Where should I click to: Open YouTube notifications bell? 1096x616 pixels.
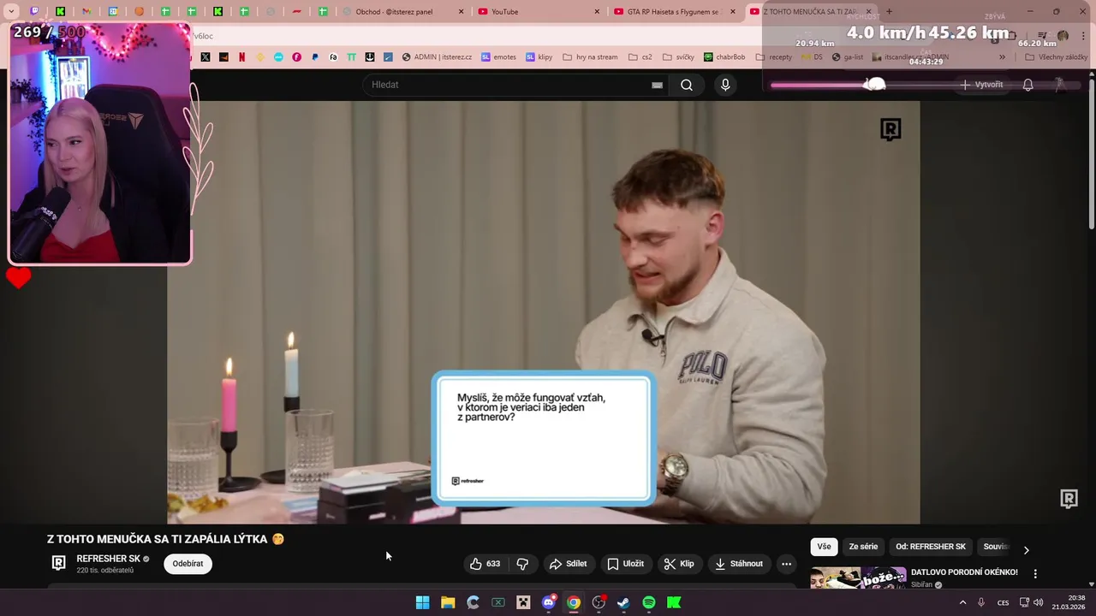(1027, 85)
